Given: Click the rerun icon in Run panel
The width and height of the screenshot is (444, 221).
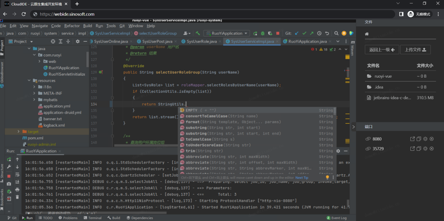Looking at the screenshot, I should click(9, 160).
